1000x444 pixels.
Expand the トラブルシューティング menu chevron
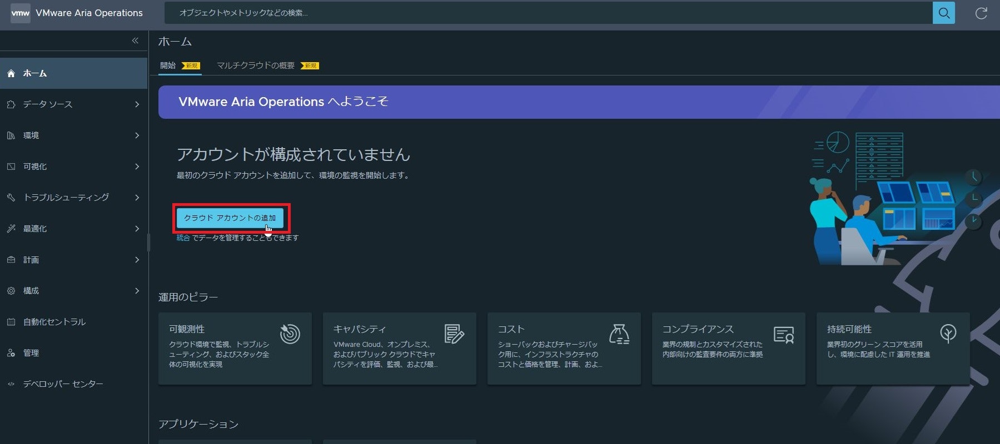coord(137,198)
